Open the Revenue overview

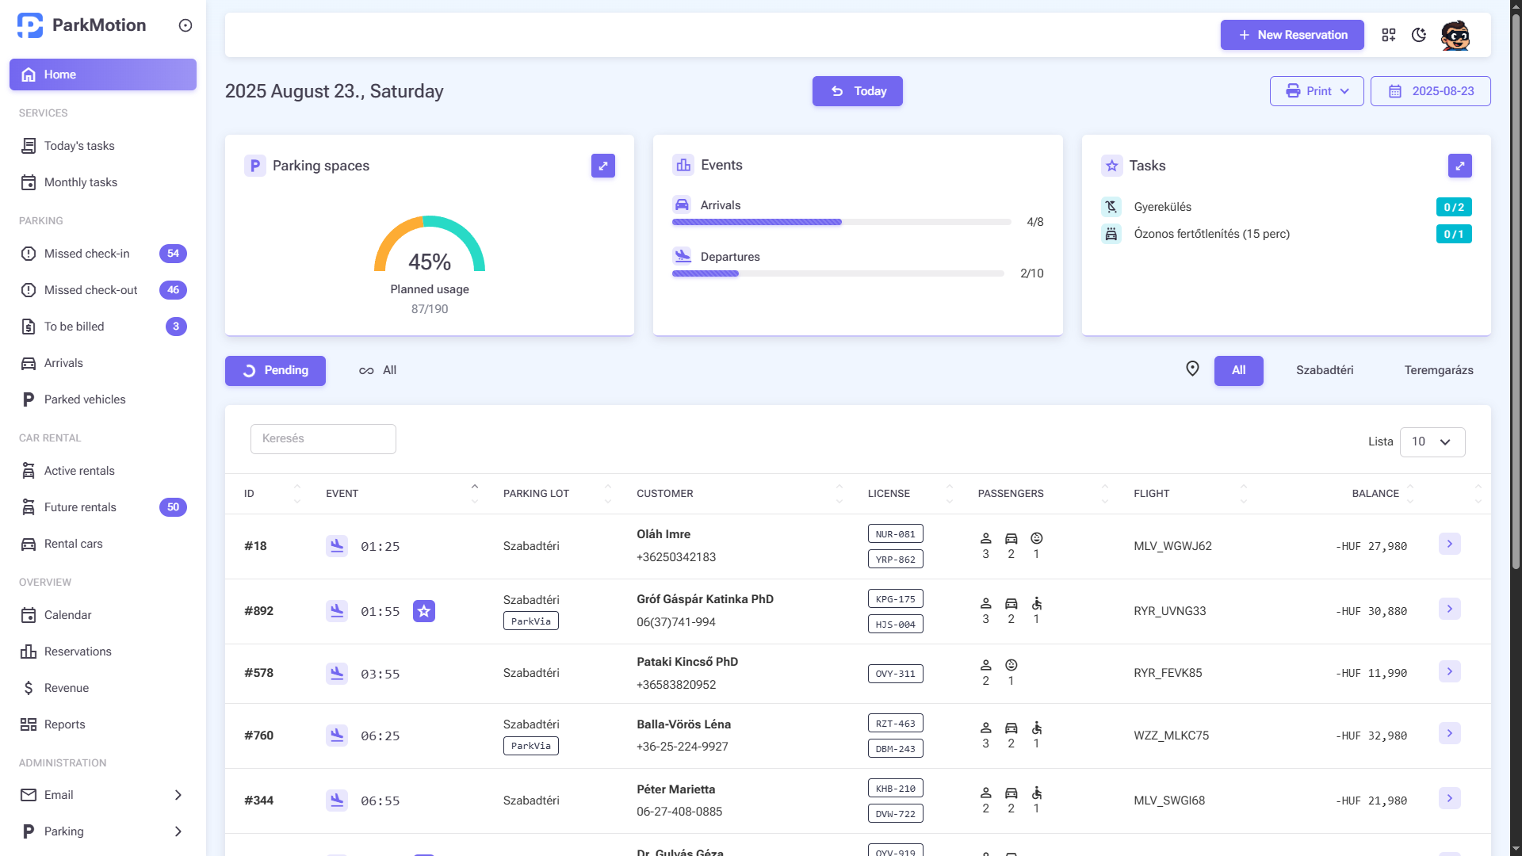point(67,688)
